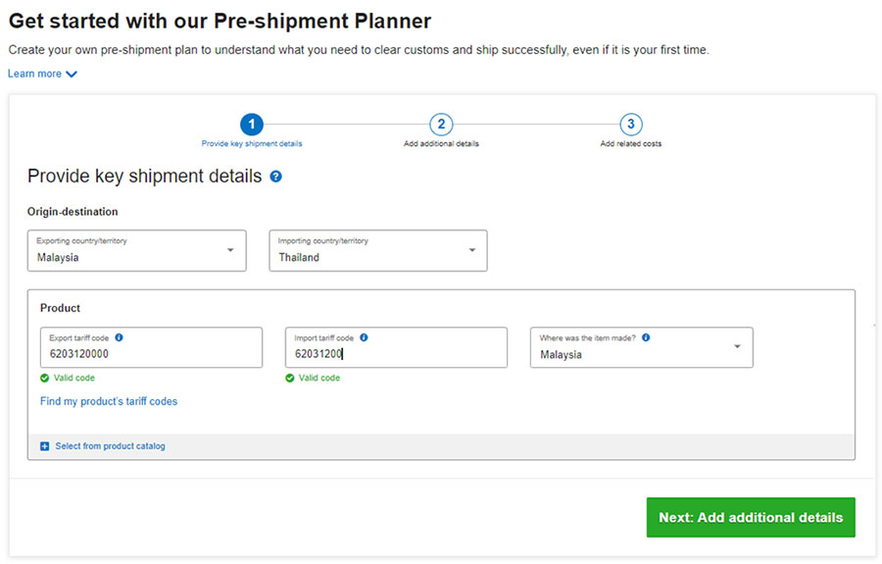
Task: Open Find my product's tariff codes link
Action: (x=109, y=401)
